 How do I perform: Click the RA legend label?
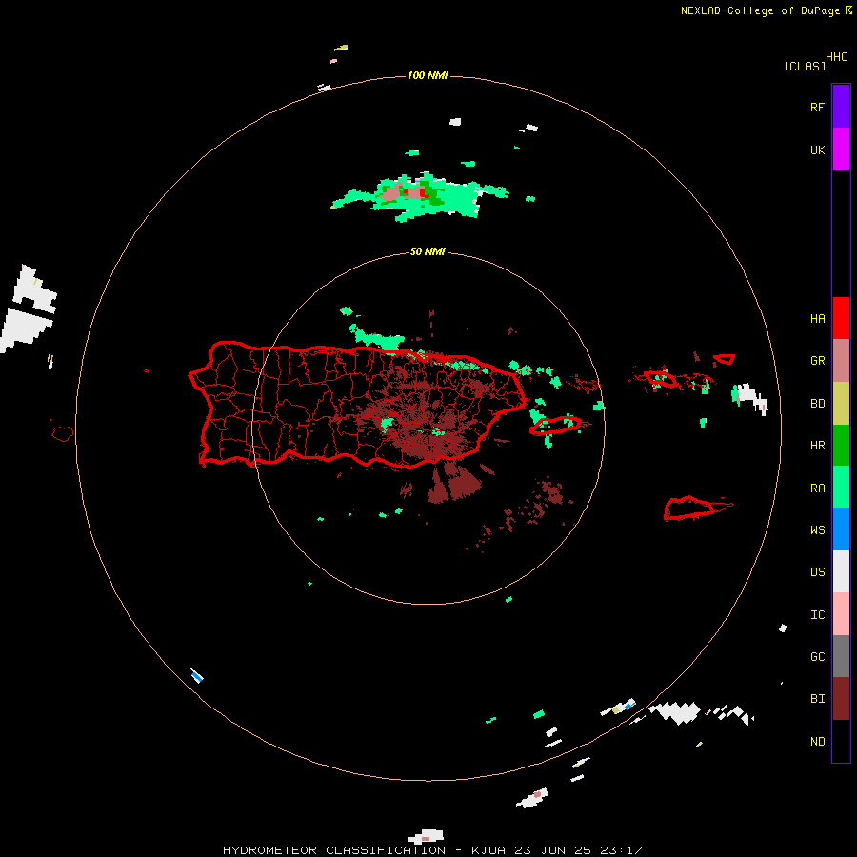click(817, 488)
